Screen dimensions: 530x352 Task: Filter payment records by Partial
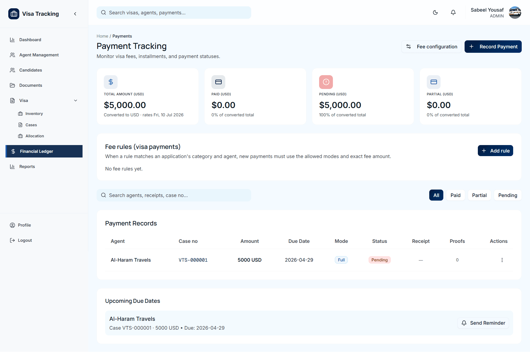coord(479,195)
